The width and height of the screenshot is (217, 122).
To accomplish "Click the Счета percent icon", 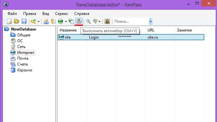I will tap(13, 64).
